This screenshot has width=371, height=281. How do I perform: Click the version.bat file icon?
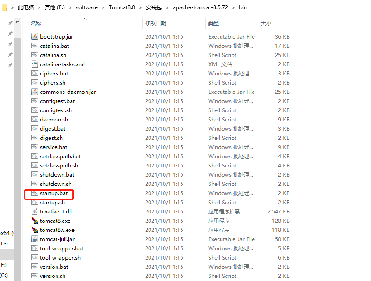pos(35,267)
